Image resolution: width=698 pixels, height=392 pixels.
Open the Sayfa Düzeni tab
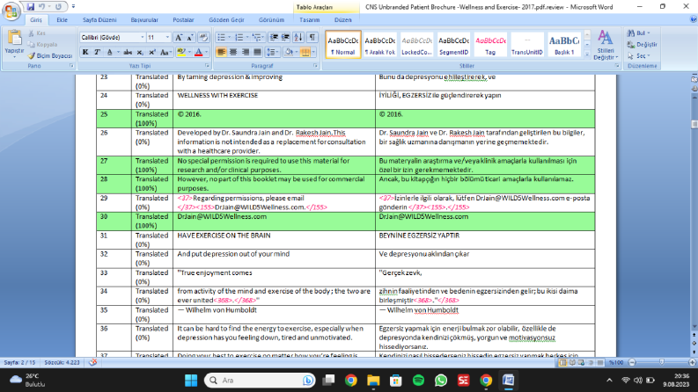click(99, 20)
